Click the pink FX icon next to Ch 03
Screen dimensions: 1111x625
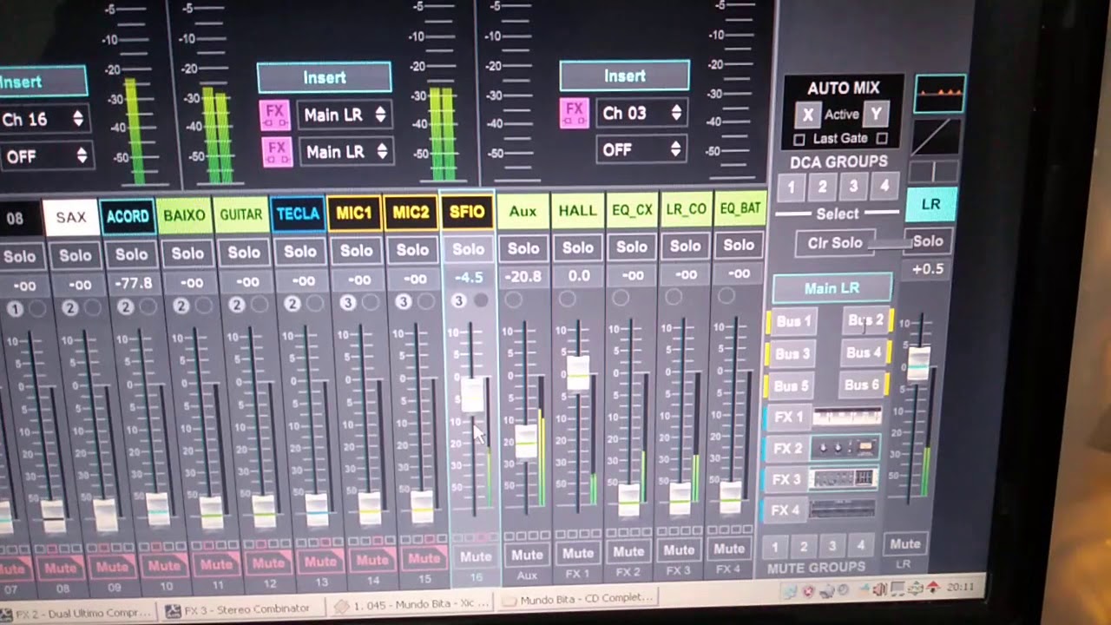[x=574, y=113]
